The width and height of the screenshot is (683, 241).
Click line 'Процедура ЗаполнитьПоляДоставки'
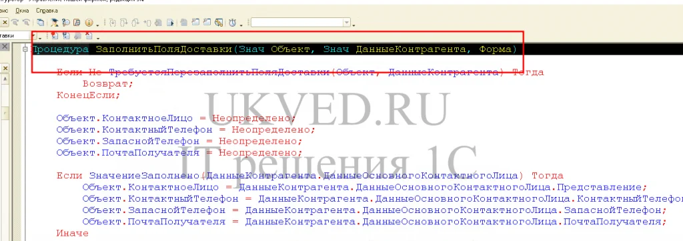tap(274, 49)
